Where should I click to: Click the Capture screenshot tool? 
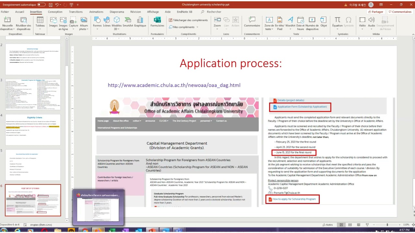[x=74, y=22]
